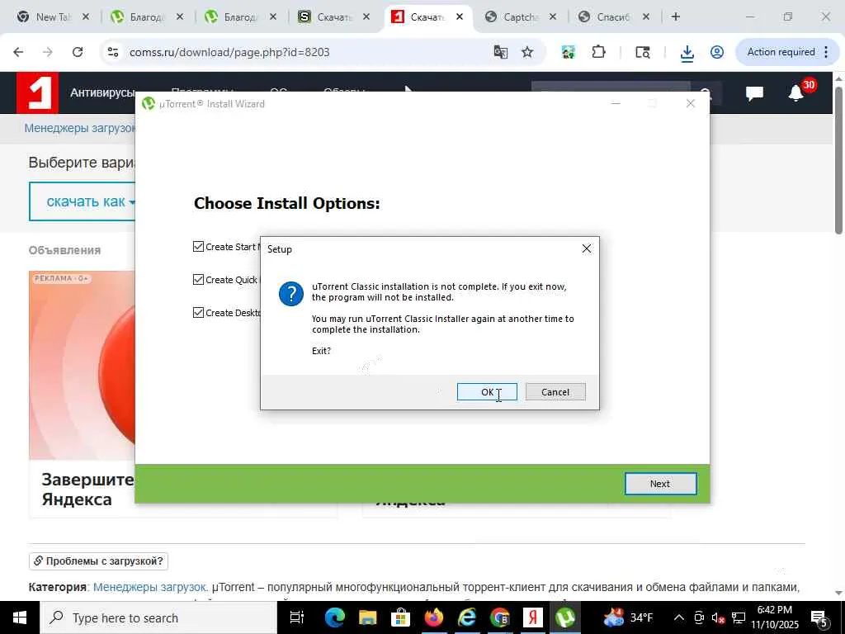Open Google Translate icon in address bar
Image resolution: width=845 pixels, height=634 pixels.
tap(501, 52)
